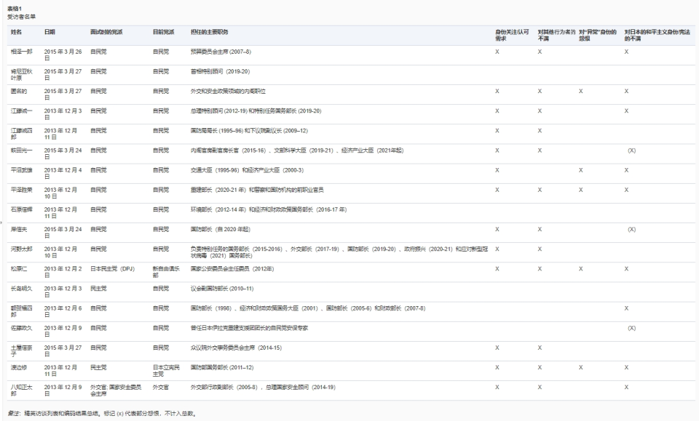Screen dimensions: 699x421
Task: Click the name 河野太郎
Action: pyautogui.click(x=21, y=249)
